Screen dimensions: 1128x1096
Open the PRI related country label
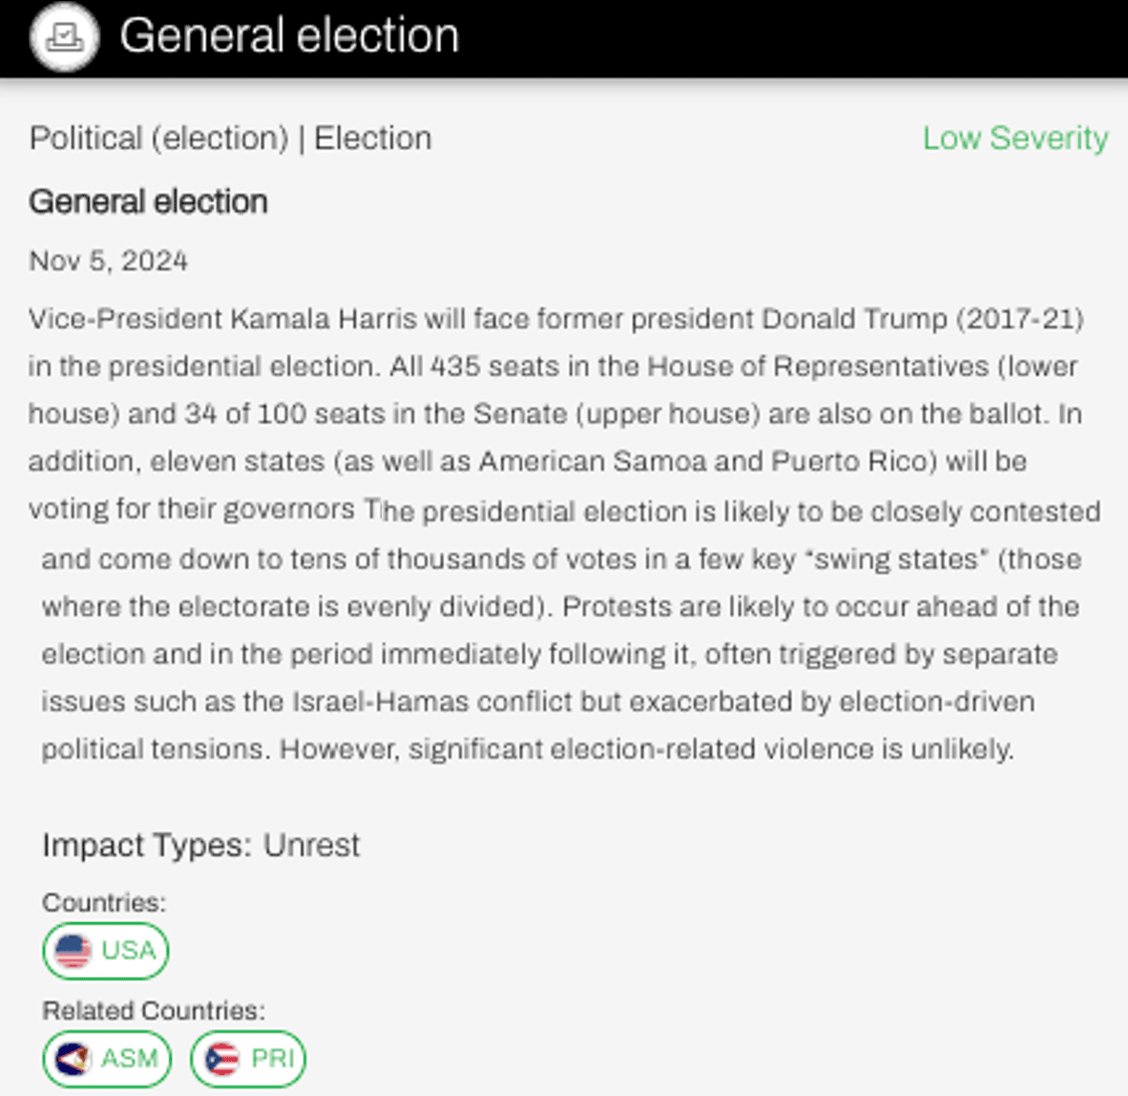click(272, 1059)
